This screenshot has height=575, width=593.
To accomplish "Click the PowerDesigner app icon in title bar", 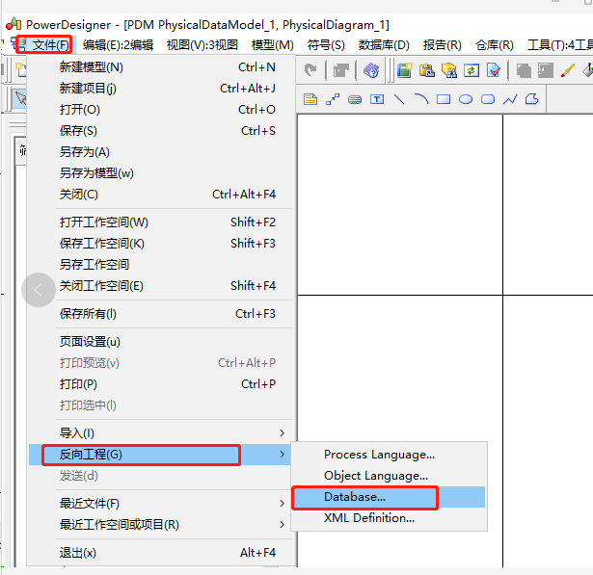I will pos(13,24).
